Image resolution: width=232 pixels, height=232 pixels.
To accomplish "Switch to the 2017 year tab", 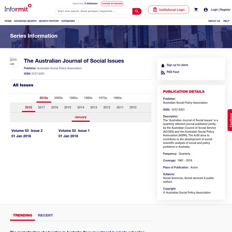I will pyautogui.click(x=41, y=107).
